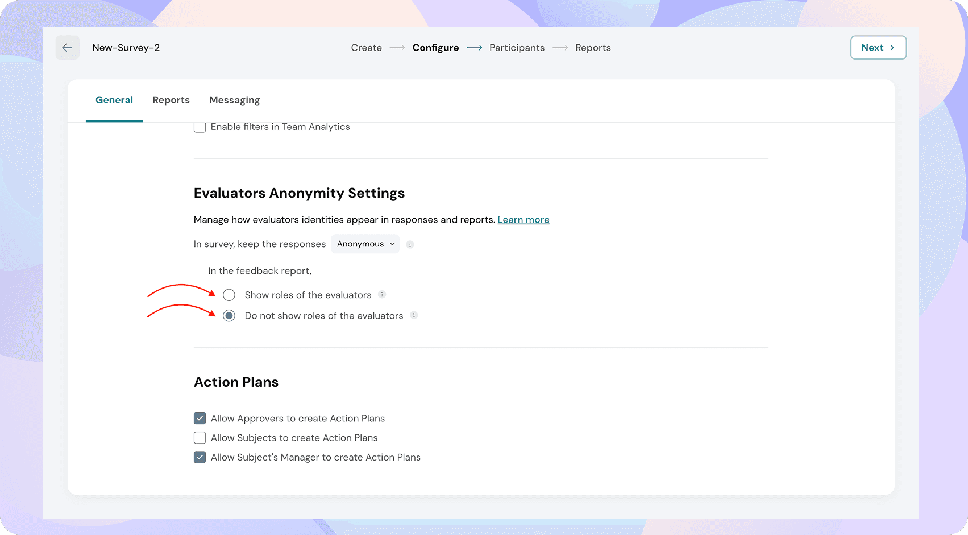Switch to the Reports settings tab

[x=171, y=100]
